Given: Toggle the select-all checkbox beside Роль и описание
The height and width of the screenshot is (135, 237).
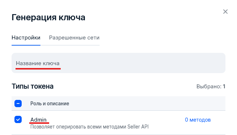Looking at the screenshot, I should coord(18,104).
